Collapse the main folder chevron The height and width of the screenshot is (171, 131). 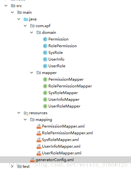pos(12,12)
